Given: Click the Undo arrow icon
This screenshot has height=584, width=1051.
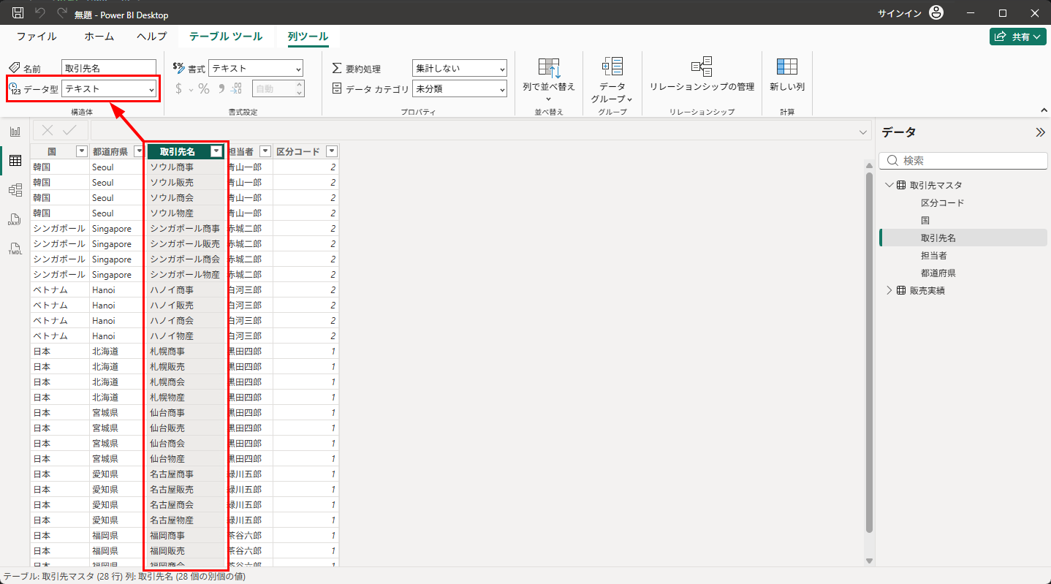Looking at the screenshot, I should 40,13.
